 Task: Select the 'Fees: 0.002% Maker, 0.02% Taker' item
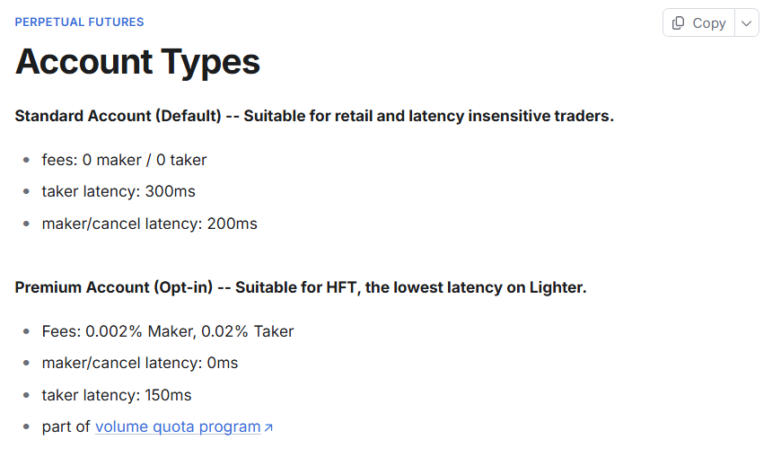point(168,331)
